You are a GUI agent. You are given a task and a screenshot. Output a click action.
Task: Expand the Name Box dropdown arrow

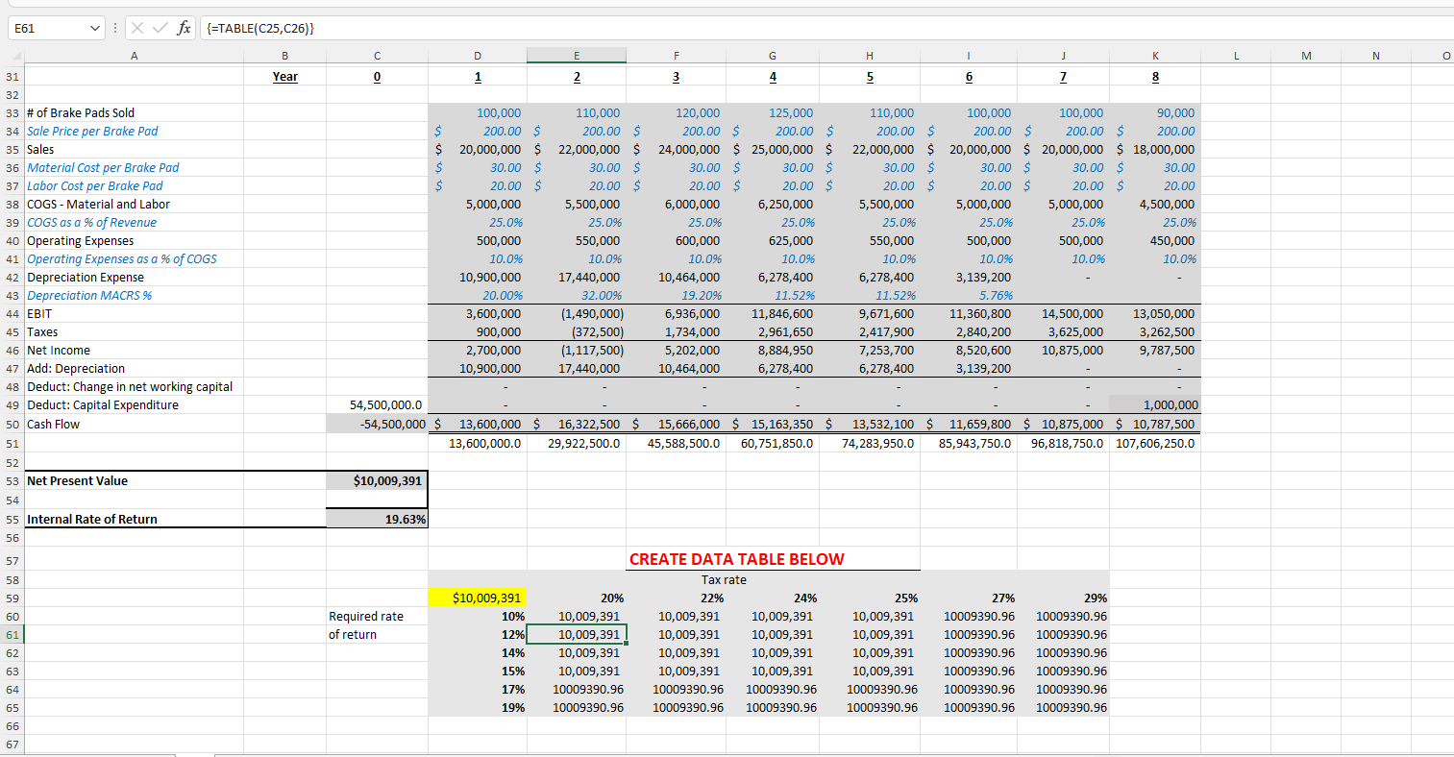[x=94, y=28]
